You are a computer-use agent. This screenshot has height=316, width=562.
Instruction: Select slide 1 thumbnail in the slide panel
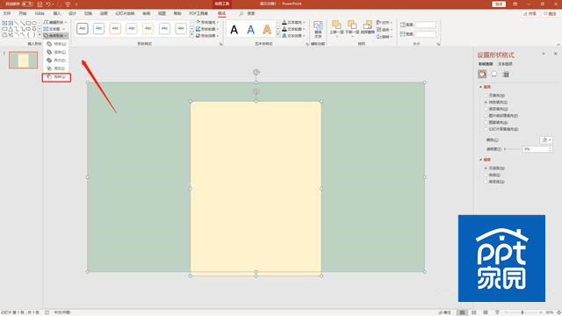[x=24, y=61]
